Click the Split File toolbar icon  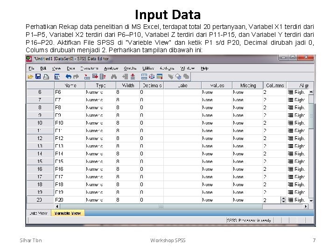[144, 77]
